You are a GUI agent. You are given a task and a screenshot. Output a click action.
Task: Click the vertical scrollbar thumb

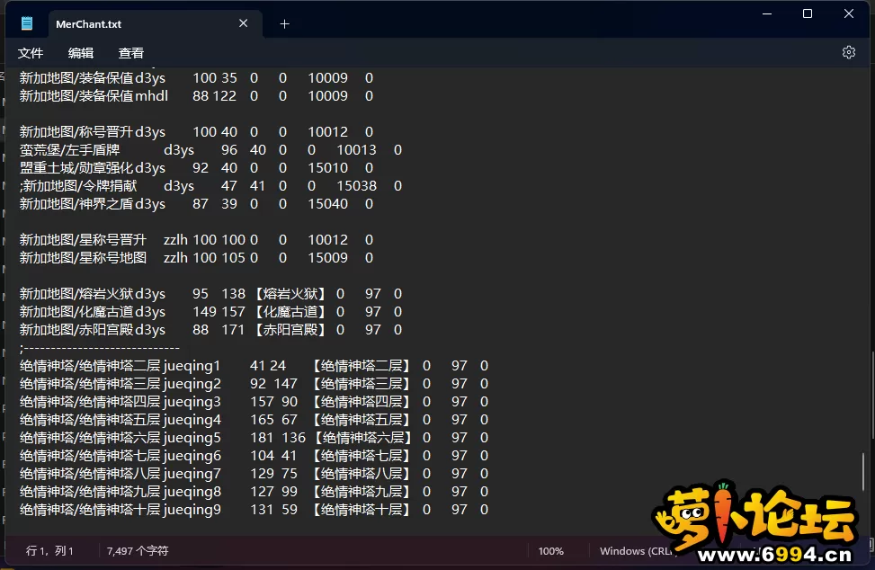[863, 472]
